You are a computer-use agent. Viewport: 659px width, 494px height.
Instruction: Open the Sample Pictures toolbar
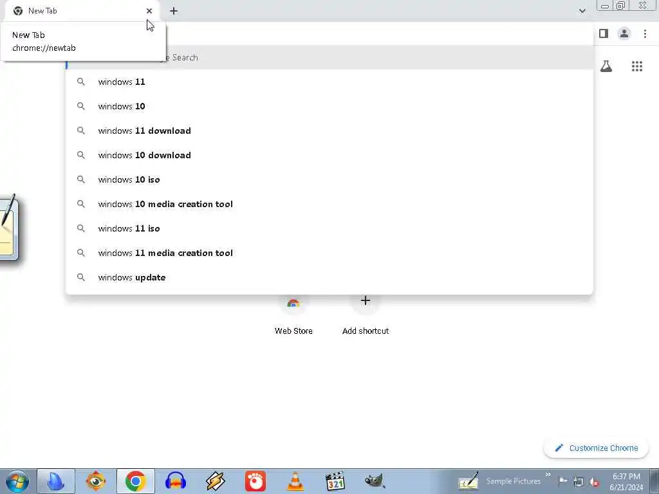tap(513, 481)
